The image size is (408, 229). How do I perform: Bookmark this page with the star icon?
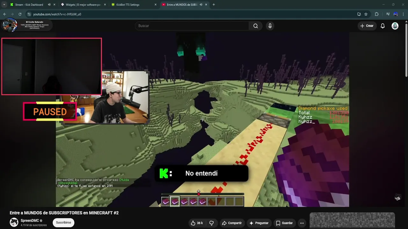(x=366, y=14)
